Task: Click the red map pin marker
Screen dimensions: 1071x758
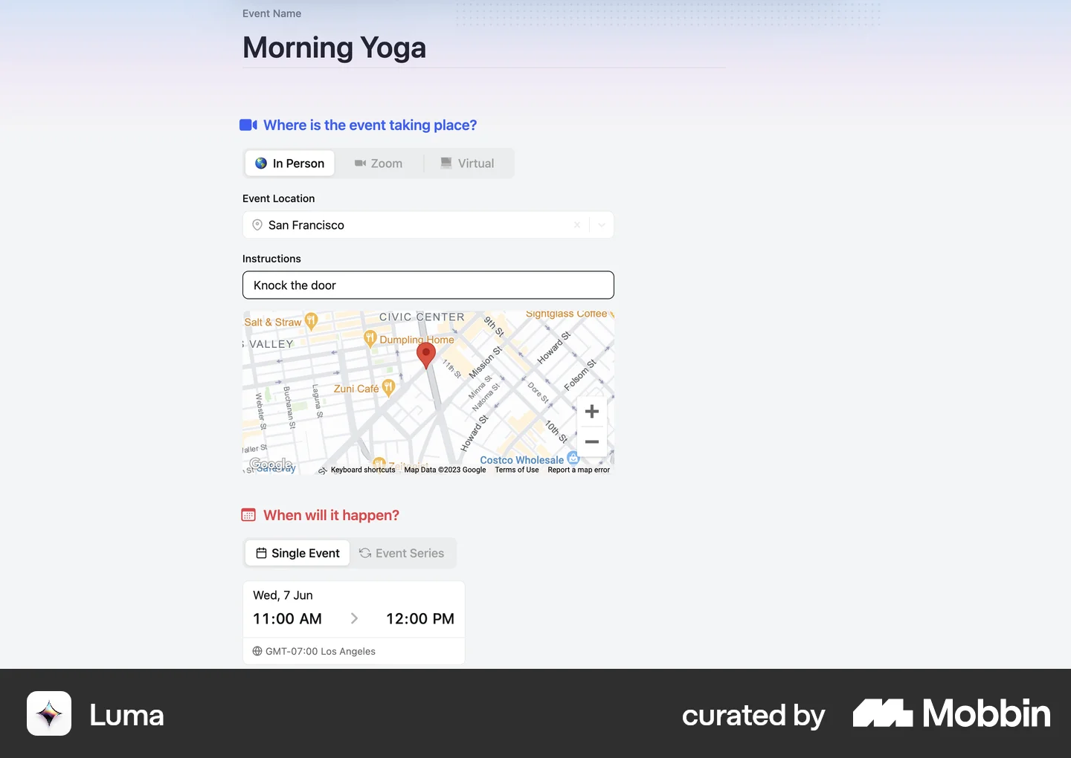Action: click(425, 354)
